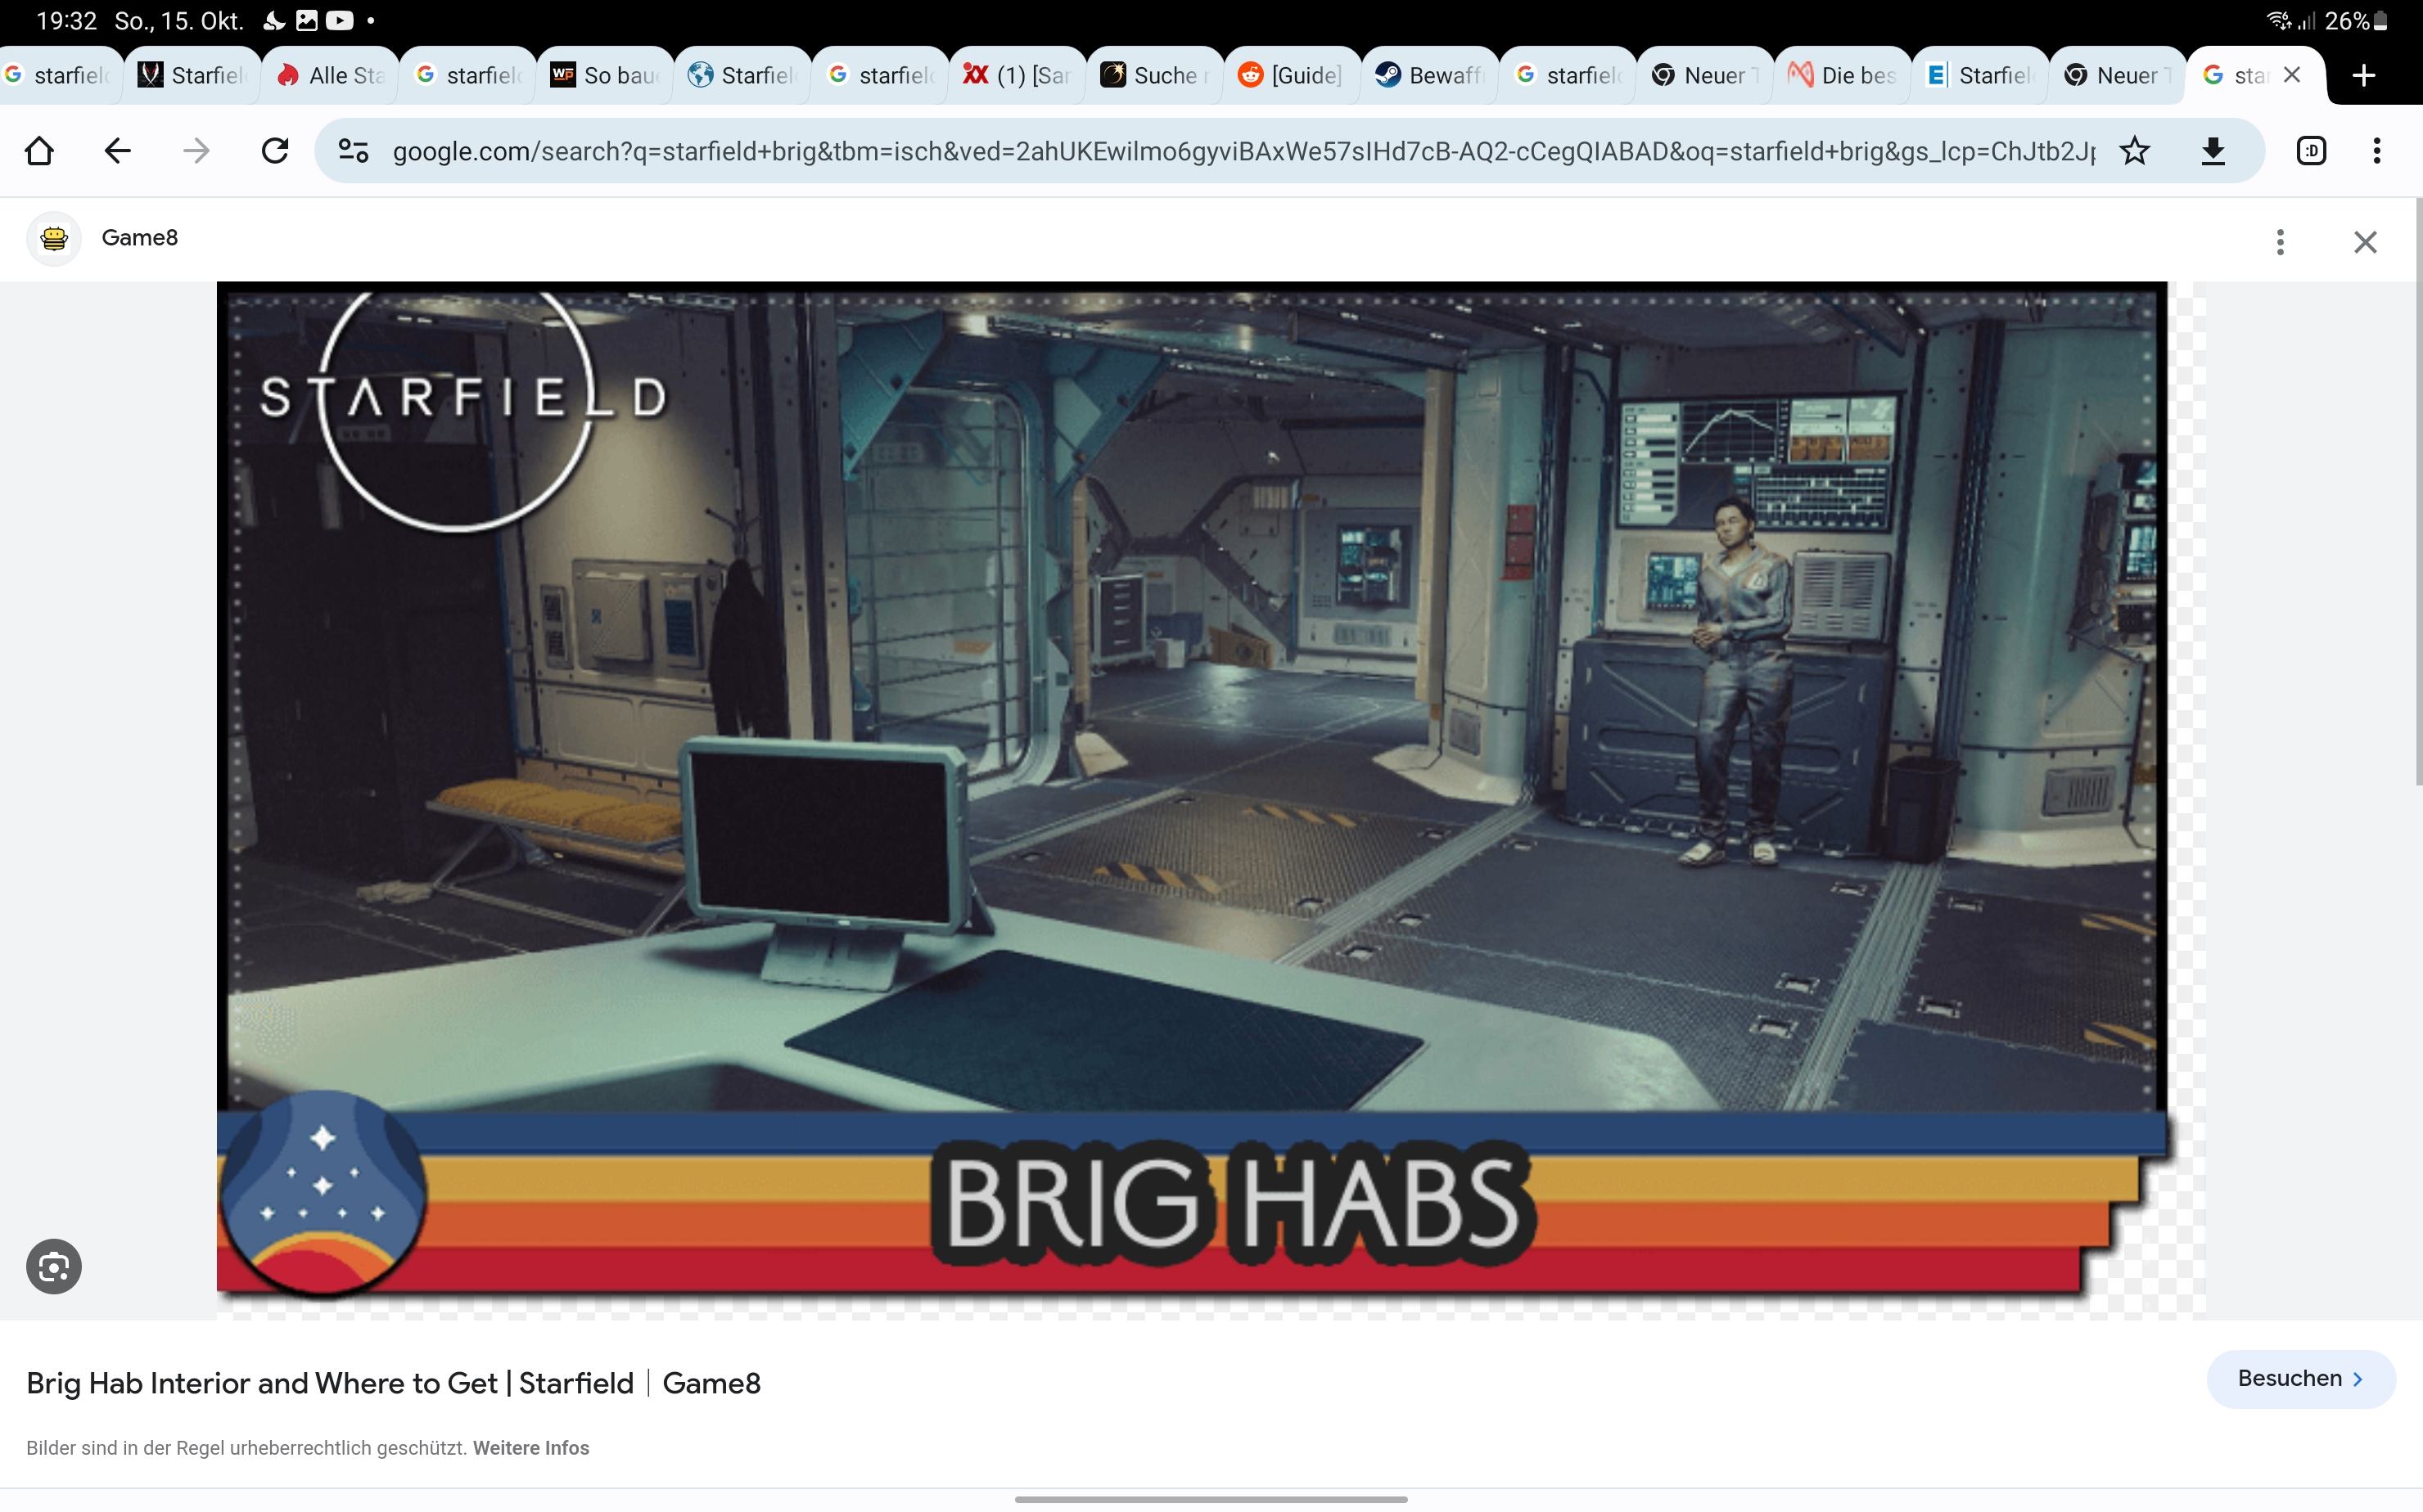Open the 'Weitere Infos' link
2423x1512 pixels.
(530, 1448)
